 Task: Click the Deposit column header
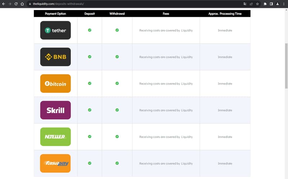[90, 14]
